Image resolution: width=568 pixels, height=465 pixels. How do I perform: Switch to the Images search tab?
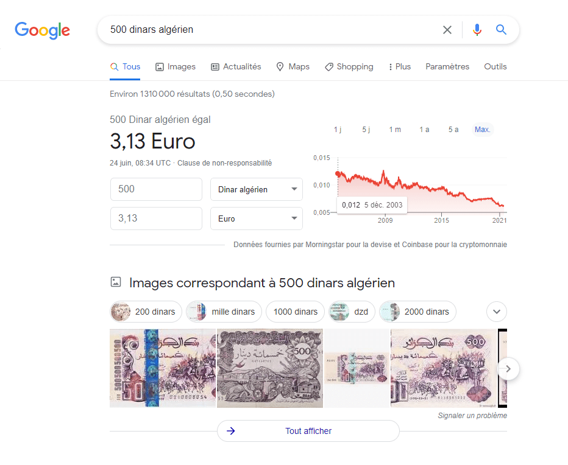pos(176,66)
